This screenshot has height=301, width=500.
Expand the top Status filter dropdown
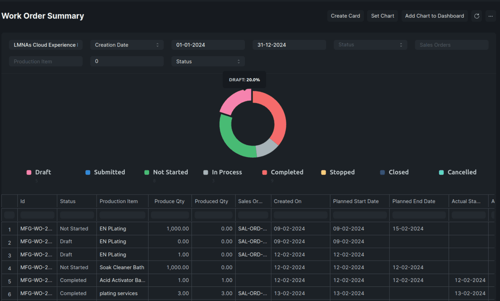(370, 45)
